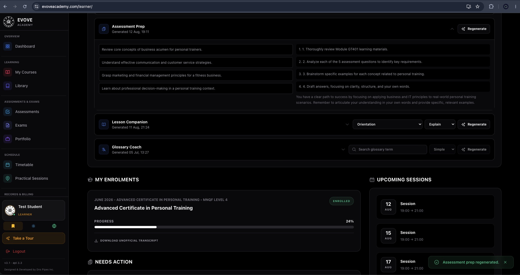Open Practical Sessions in the sidebar

[34, 178]
